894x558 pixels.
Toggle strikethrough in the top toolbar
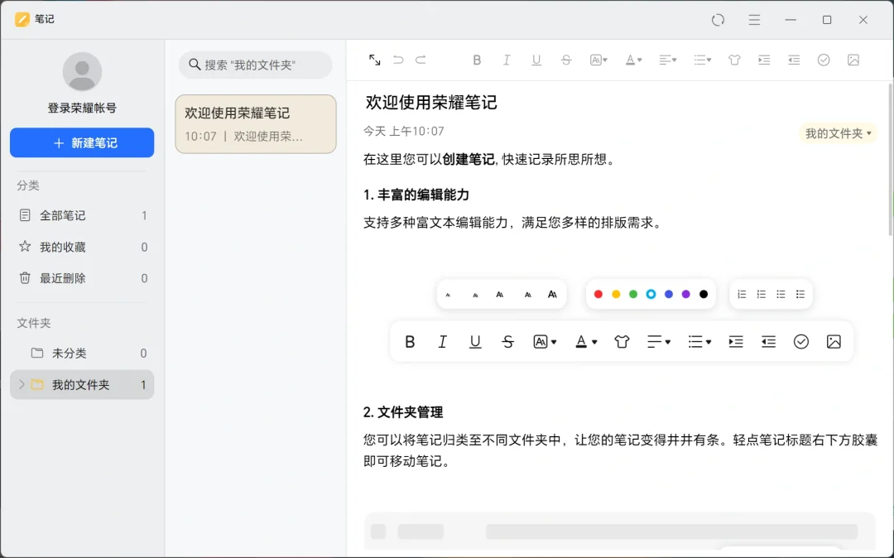566,60
